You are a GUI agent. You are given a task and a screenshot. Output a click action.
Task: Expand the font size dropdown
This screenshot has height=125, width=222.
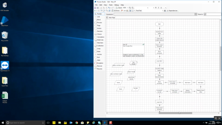154,8
